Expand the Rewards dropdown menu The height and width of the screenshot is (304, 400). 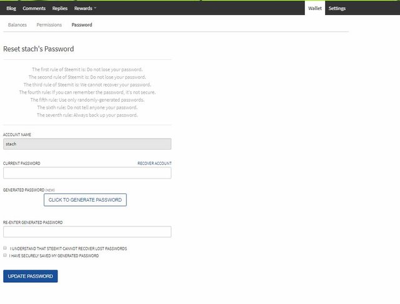tap(85, 8)
